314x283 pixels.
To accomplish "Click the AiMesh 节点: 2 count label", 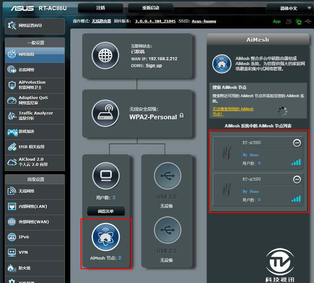I will [106, 258].
